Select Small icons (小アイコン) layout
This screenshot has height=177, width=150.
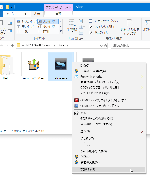(x=46, y=26)
